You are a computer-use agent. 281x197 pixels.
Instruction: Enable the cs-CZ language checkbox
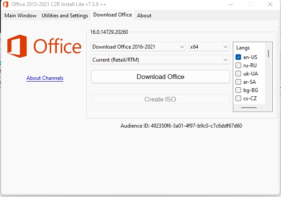pyautogui.click(x=238, y=98)
